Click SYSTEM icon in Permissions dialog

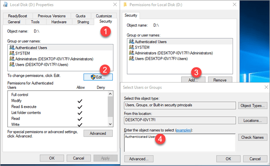(x=131, y=47)
